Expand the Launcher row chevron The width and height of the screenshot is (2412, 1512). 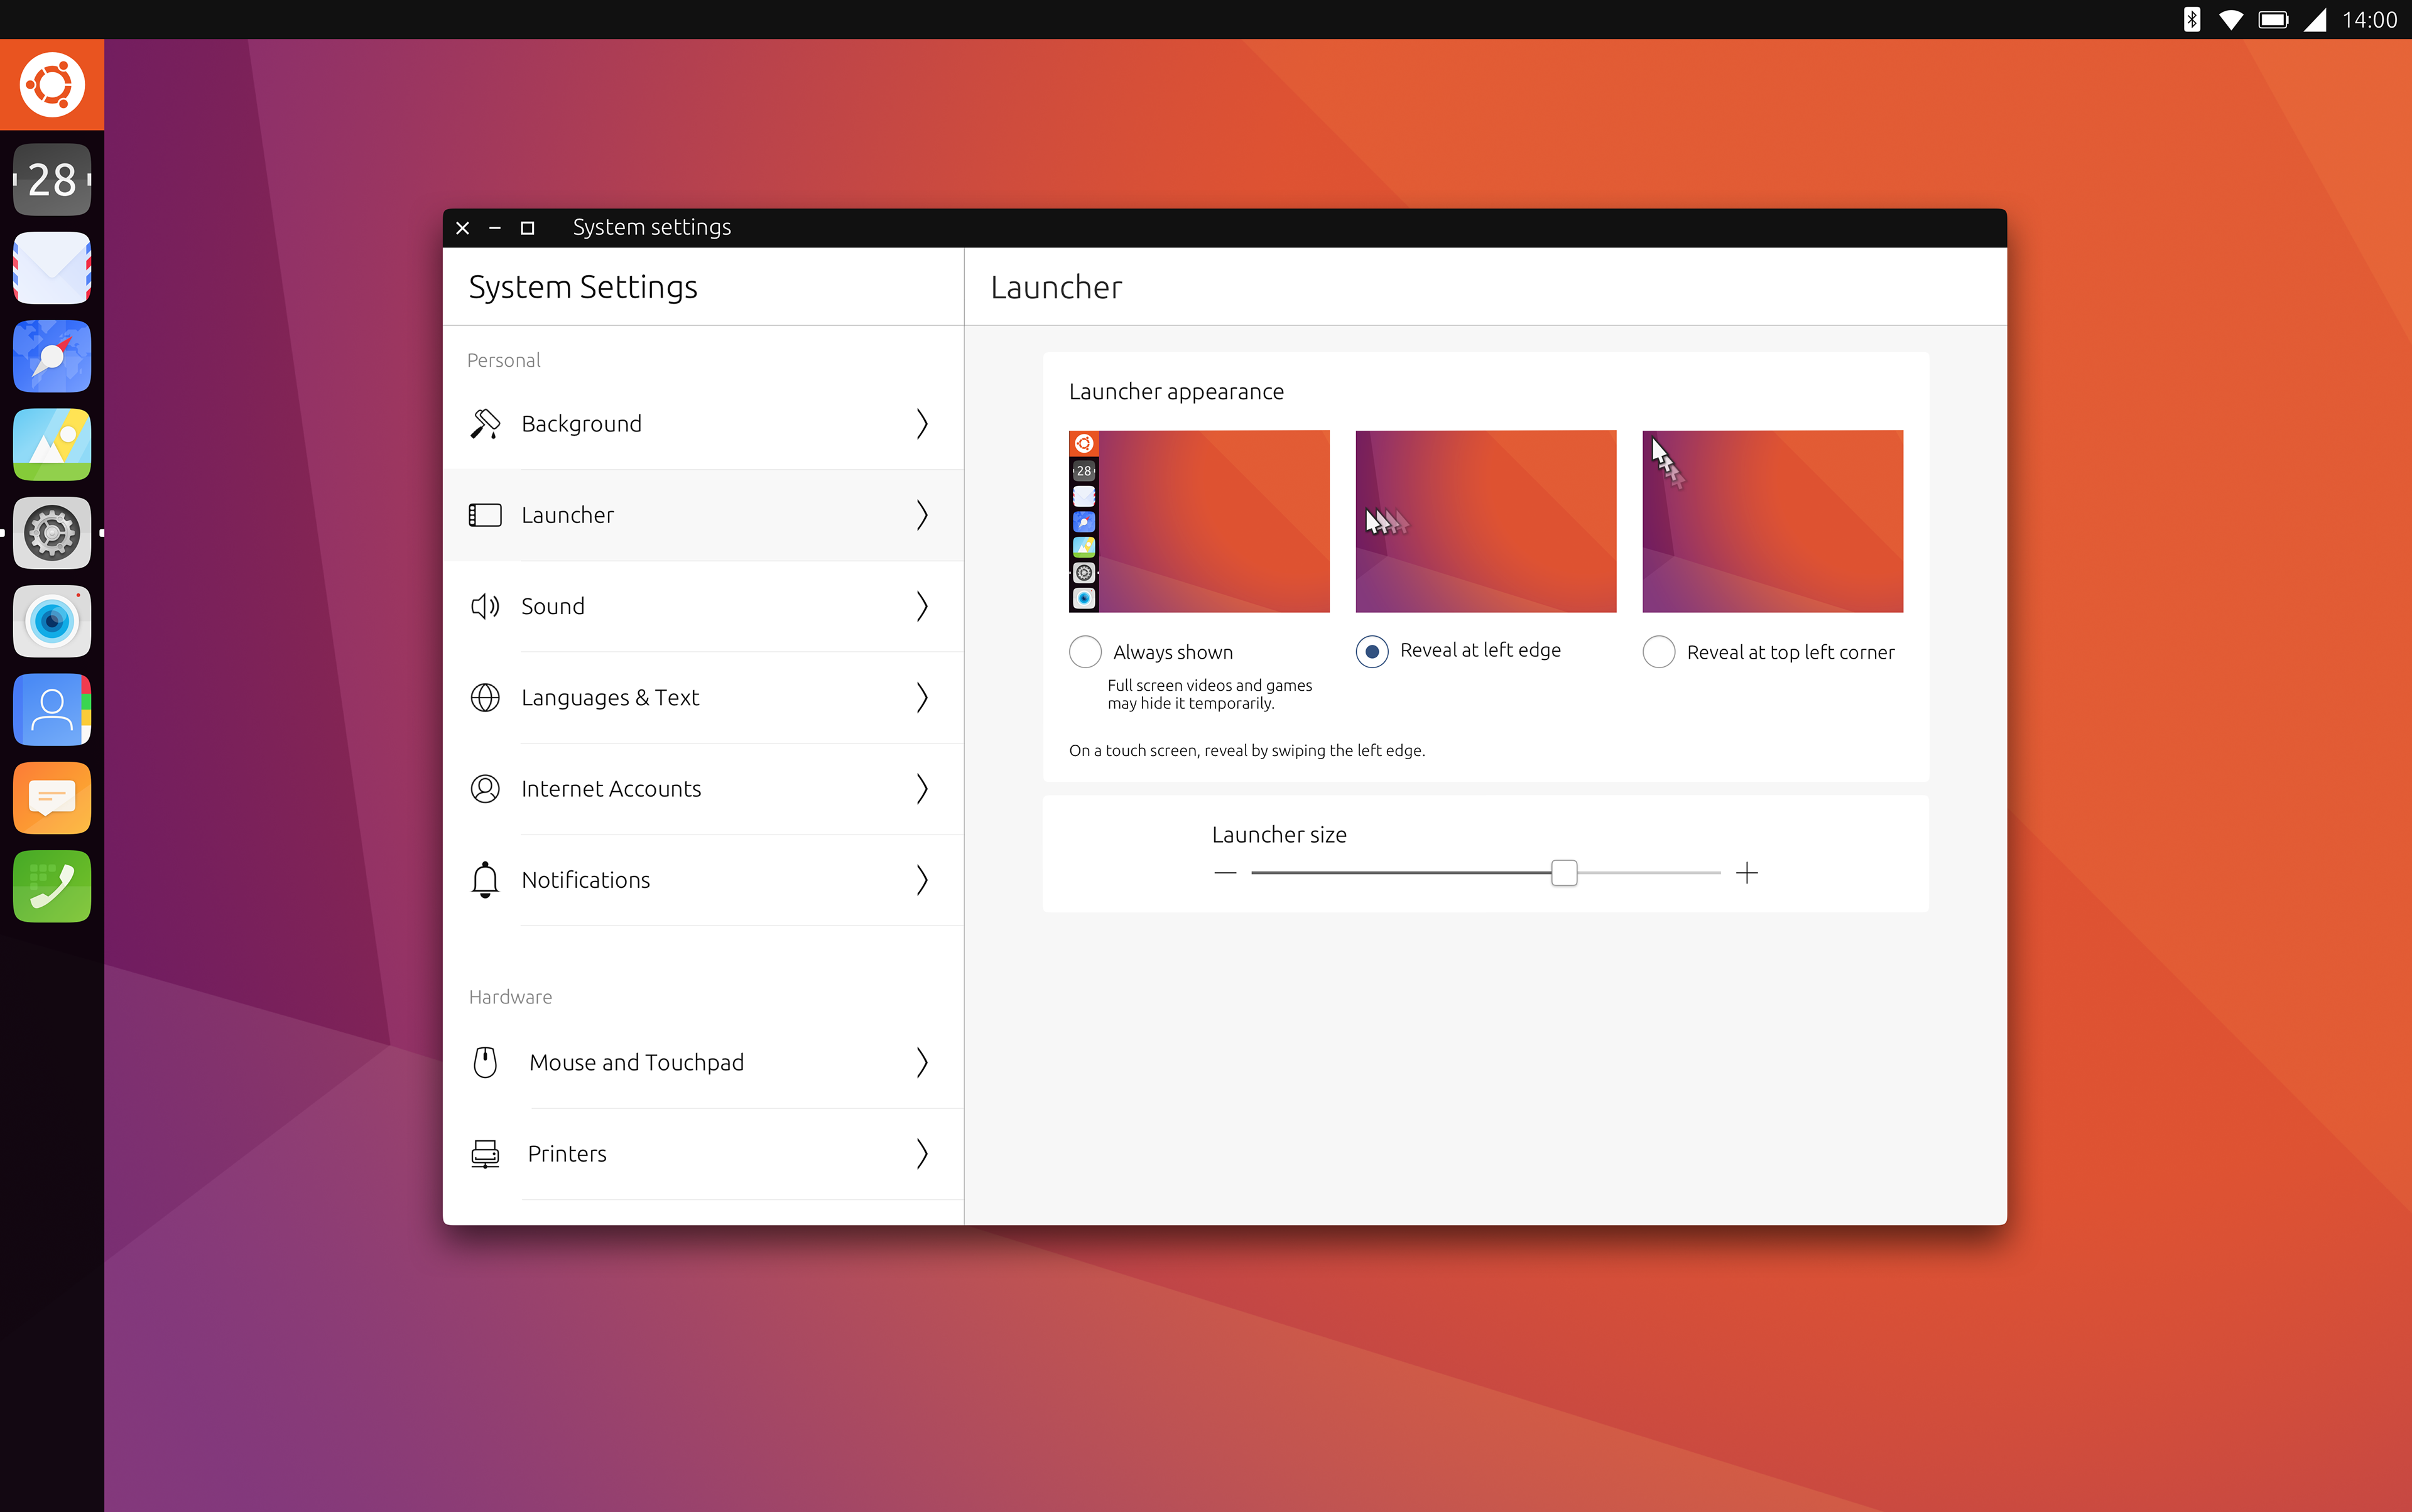(922, 515)
